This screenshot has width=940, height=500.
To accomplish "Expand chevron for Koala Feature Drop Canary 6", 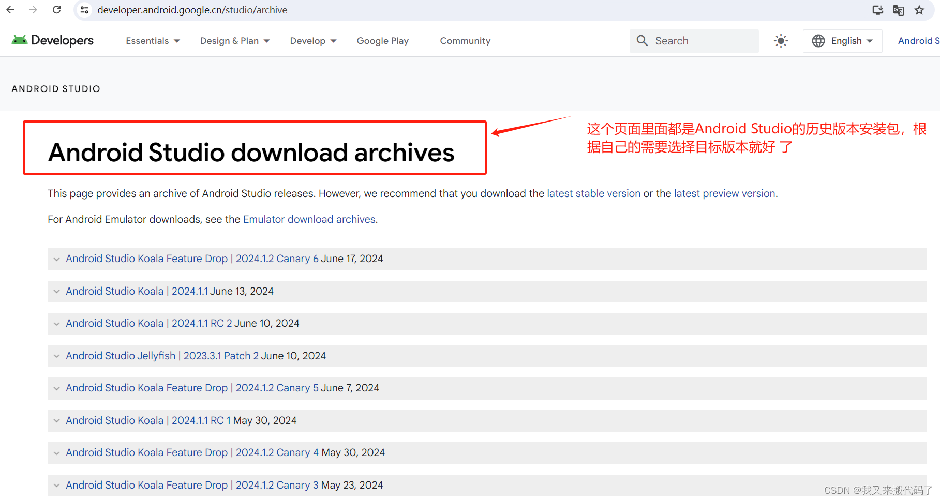I will 56,259.
